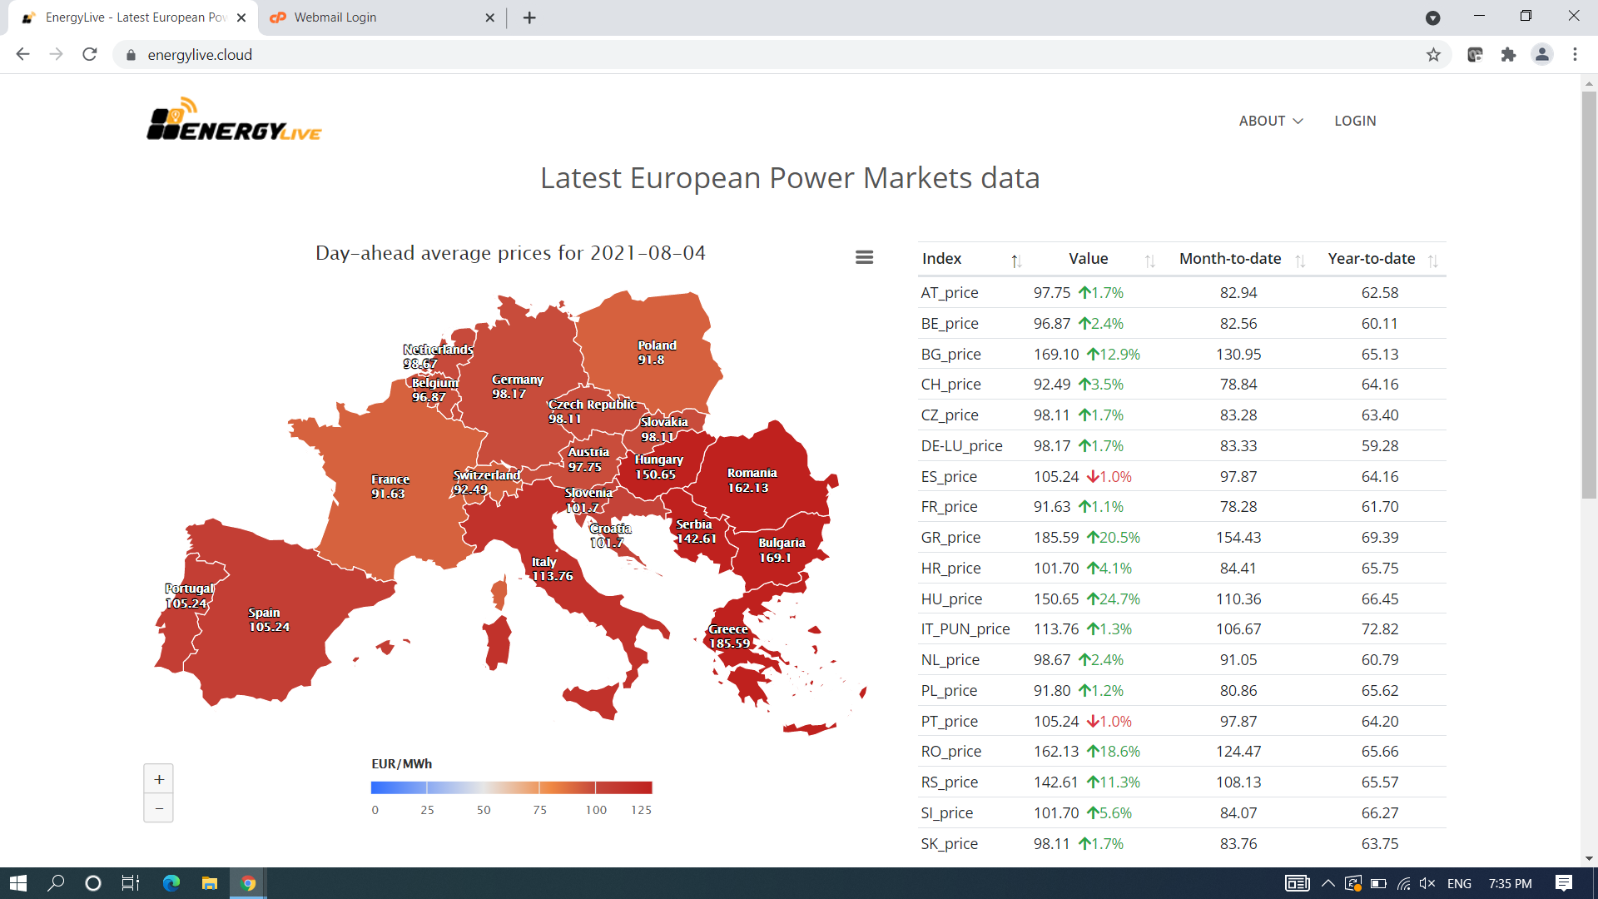Bookmark this page with the star icon
The width and height of the screenshot is (1598, 899).
(x=1433, y=55)
